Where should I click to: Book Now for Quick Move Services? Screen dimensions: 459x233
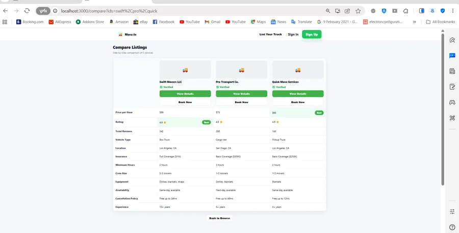[x=298, y=102]
